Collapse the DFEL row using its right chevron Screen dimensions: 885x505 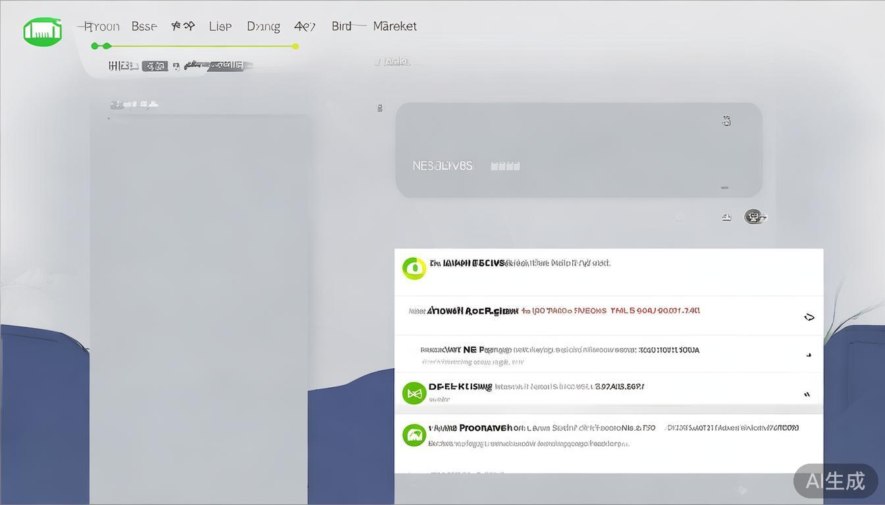807,395
